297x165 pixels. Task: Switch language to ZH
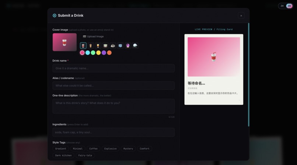(282, 6)
